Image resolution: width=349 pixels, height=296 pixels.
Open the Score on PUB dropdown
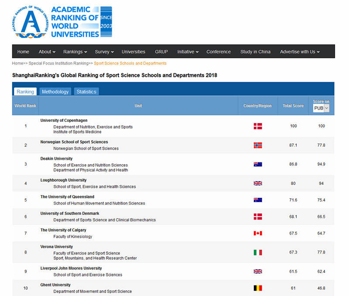(321, 108)
